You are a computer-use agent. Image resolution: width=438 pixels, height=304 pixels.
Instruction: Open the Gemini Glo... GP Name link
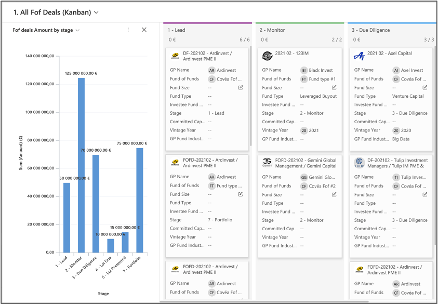coord(322,177)
